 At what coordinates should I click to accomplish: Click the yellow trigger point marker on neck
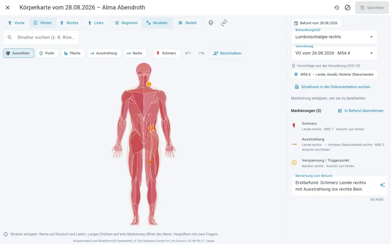click(x=149, y=84)
